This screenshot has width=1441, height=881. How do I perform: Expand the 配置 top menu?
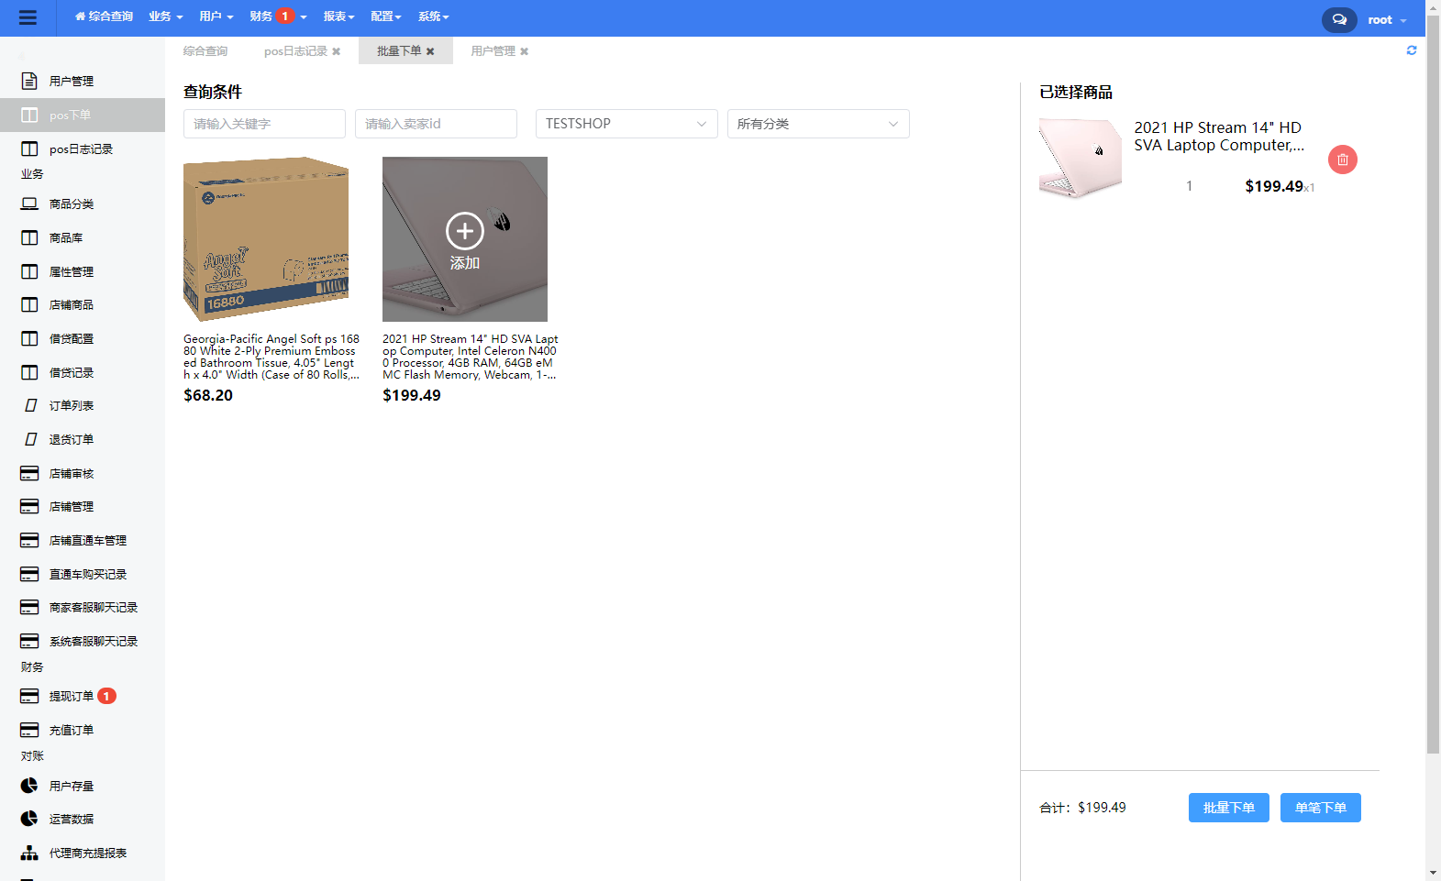coord(386,17)
